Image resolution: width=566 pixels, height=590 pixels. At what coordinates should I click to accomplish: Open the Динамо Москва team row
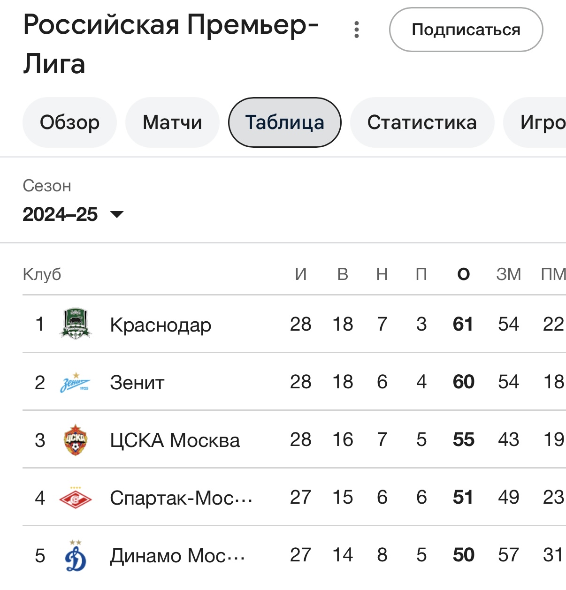click(177, 556)
